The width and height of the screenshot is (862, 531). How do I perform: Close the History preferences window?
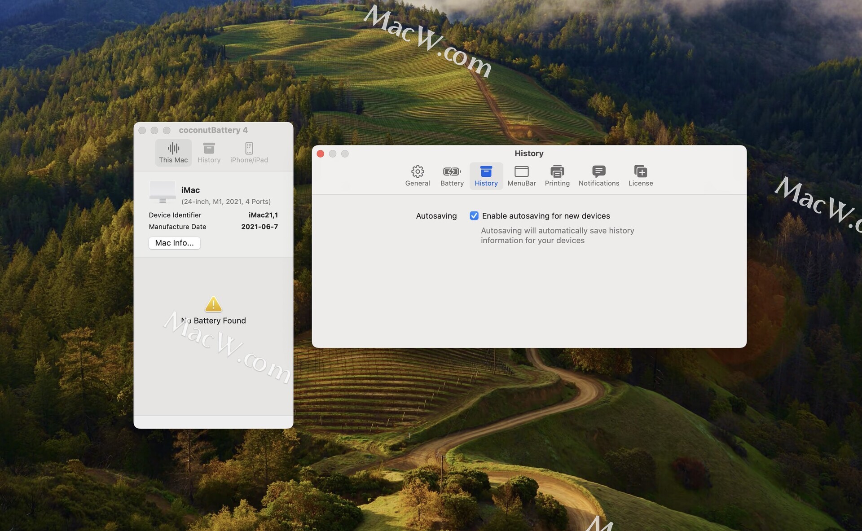321,154
